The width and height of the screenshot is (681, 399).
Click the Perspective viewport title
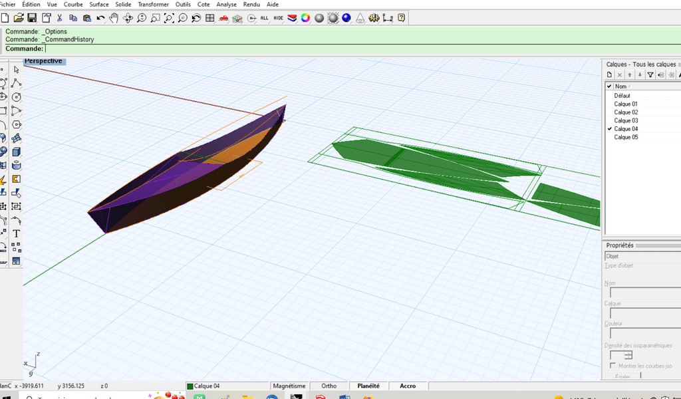click(x=43, y=61)
